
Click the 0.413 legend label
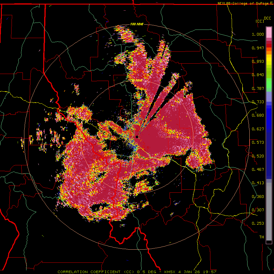258,183
